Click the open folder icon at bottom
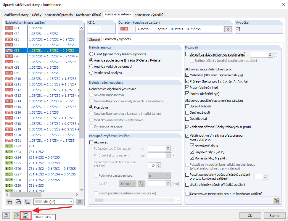Viewport: 288px width, 221px height. (16, 215)
